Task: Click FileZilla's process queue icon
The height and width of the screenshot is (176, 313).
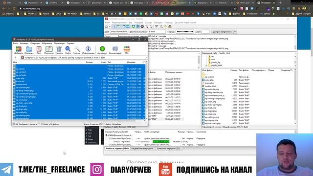Action: (x=138, y=26)
